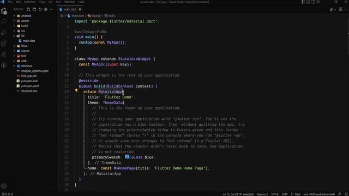Open main.dart in the Explorer tree
The image size is (349, 196).
coord(29,41)
